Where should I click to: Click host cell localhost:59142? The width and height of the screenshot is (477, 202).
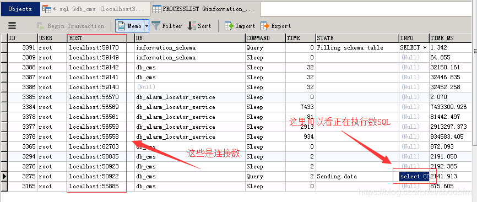click(101, 68)
